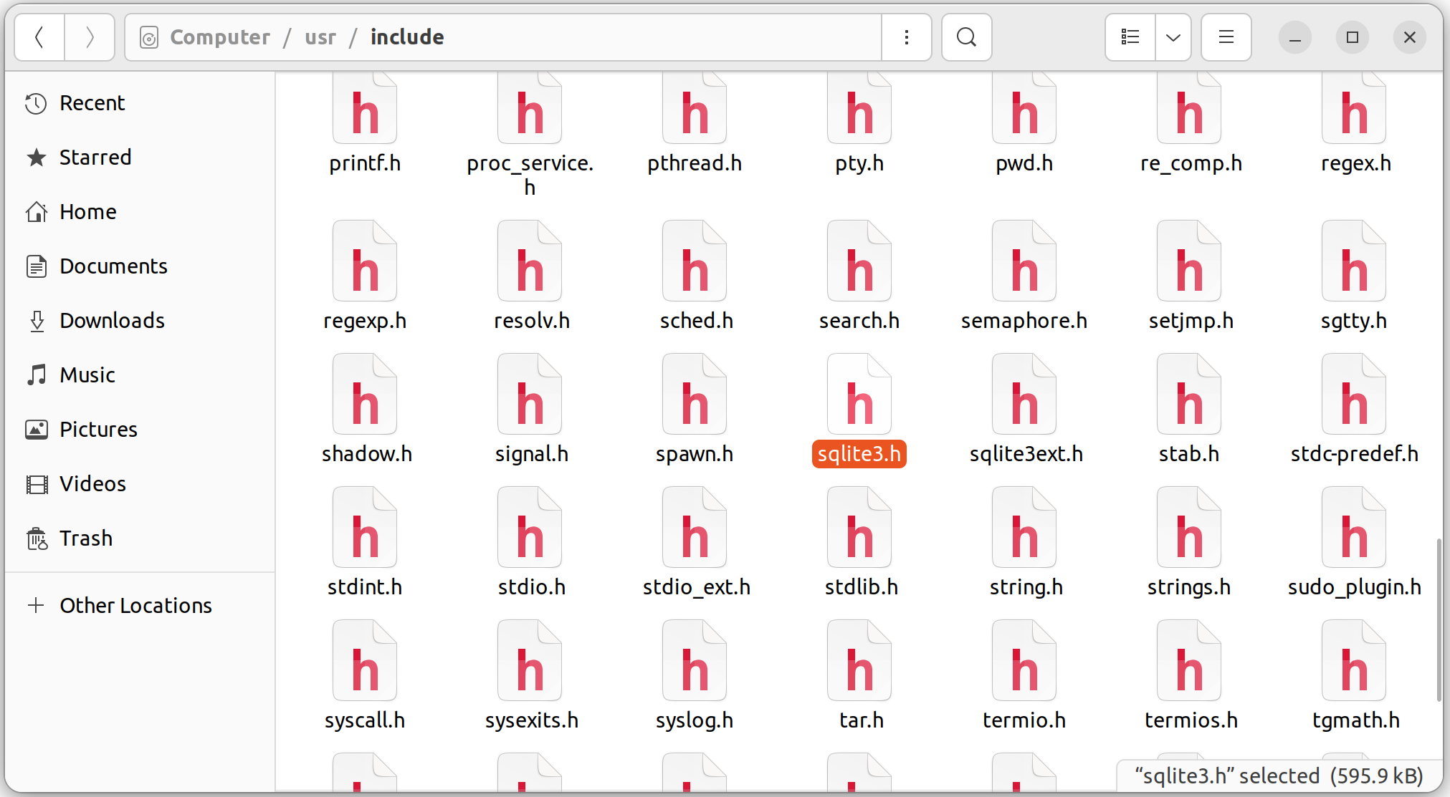Open Downloads in sidebar
Image resolution: width=1450 pixels, height=797 pixels.
(x=112, y=321)
